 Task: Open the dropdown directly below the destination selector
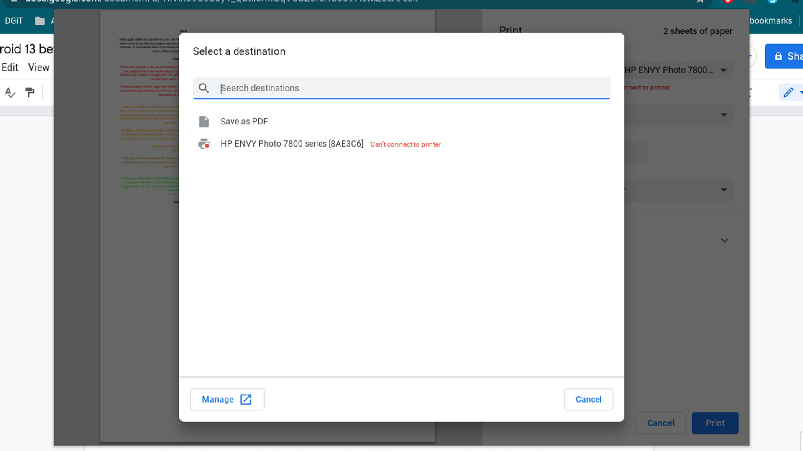678,115
